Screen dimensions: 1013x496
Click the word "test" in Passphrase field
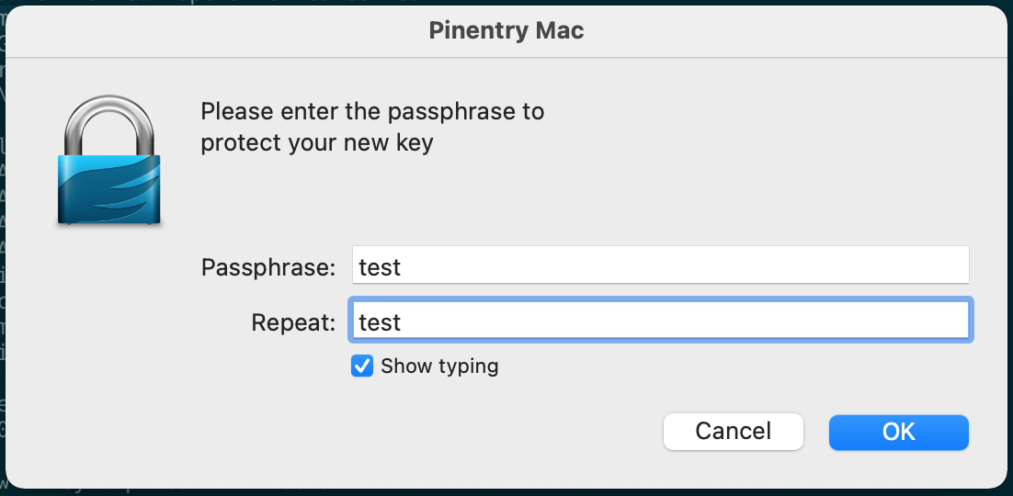tap(380, 268)
